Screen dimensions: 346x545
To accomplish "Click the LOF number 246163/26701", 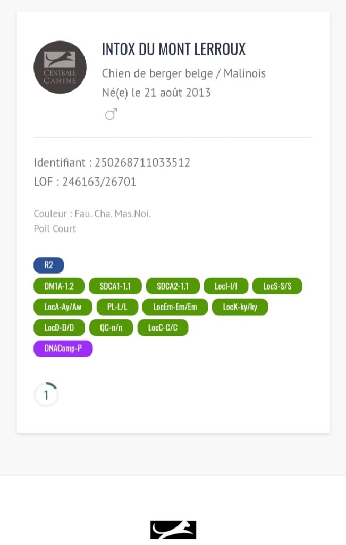I will point(99,182).
